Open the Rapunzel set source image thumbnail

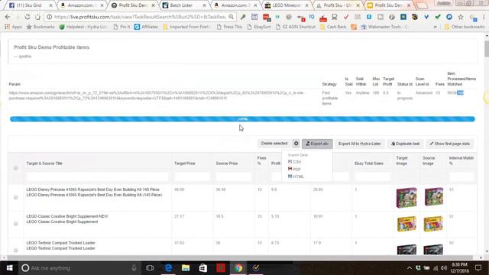(x=433, y=197)
